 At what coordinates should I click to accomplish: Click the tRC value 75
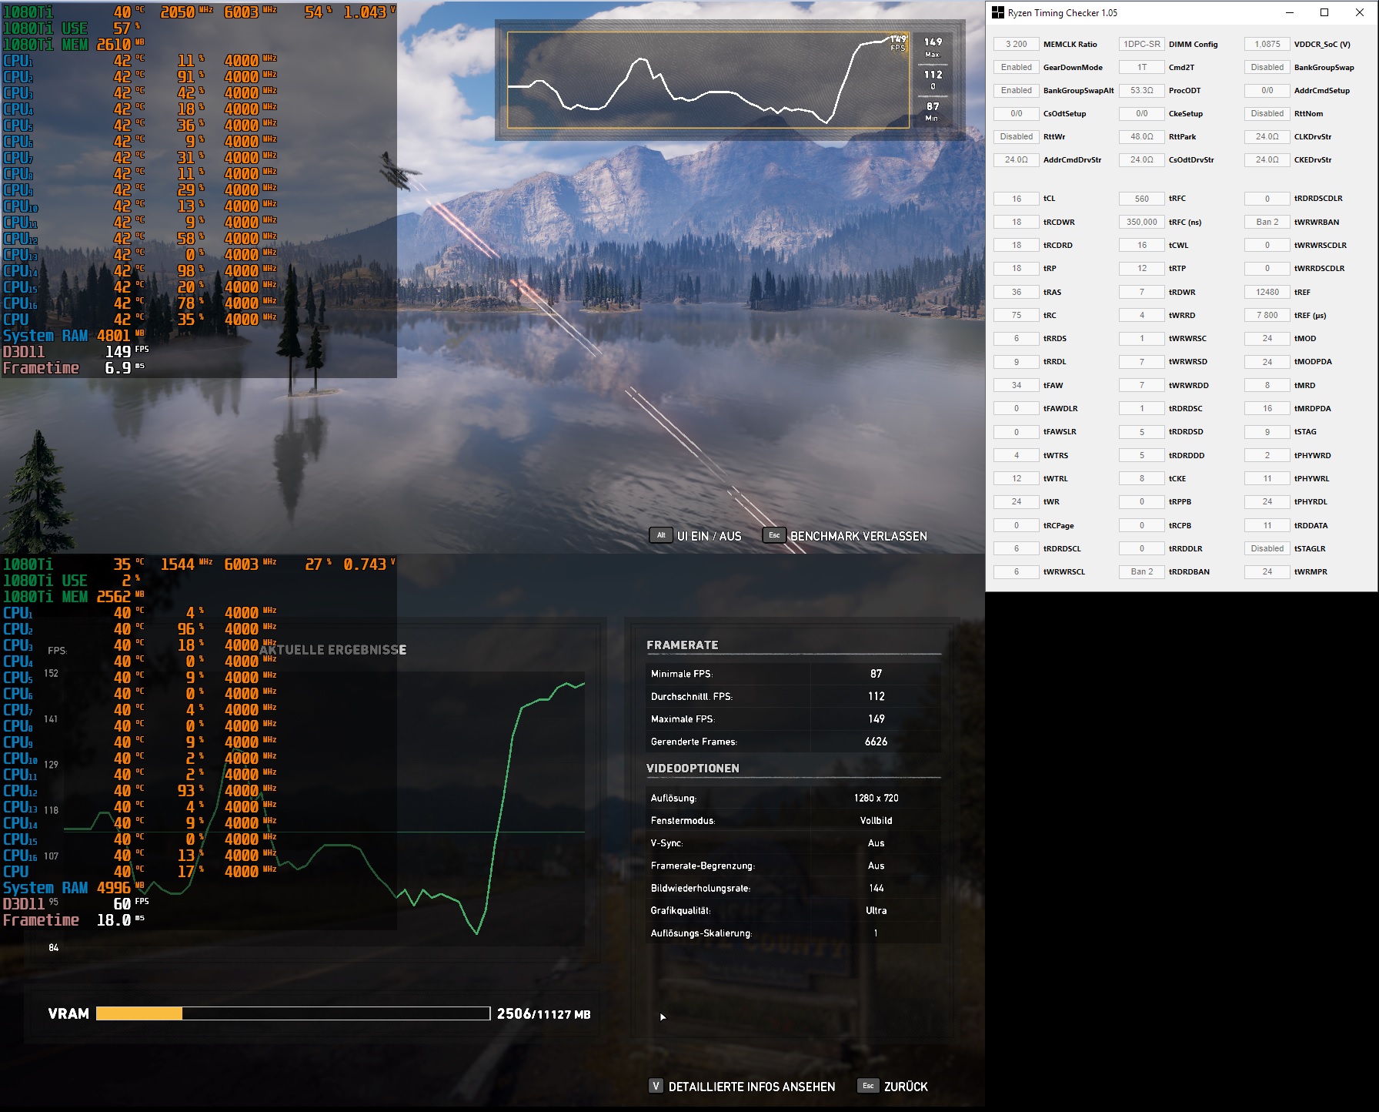click(x=1017, y=315)
